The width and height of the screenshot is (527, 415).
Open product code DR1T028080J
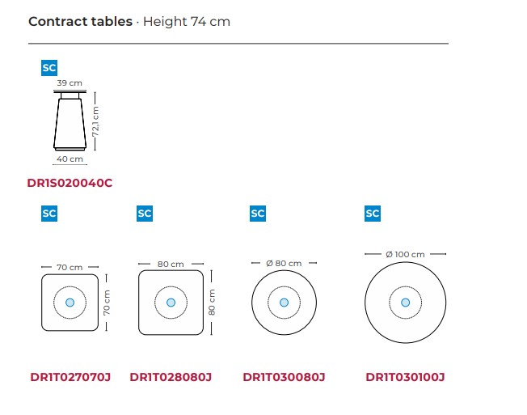(x=171, y=377)
